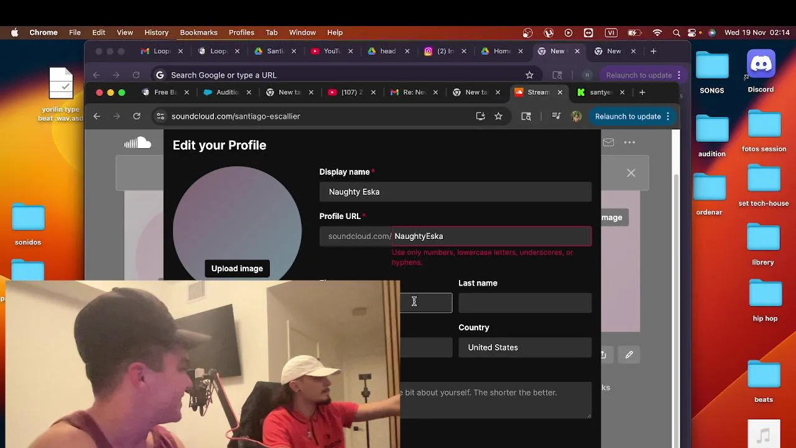Click the Profile URL field NaughtyEska

click(x=491, y=236)
